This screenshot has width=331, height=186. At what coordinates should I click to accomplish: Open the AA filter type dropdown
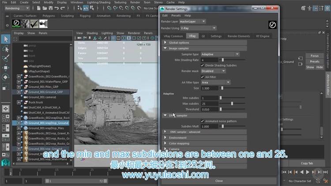[x=216, y=82]
